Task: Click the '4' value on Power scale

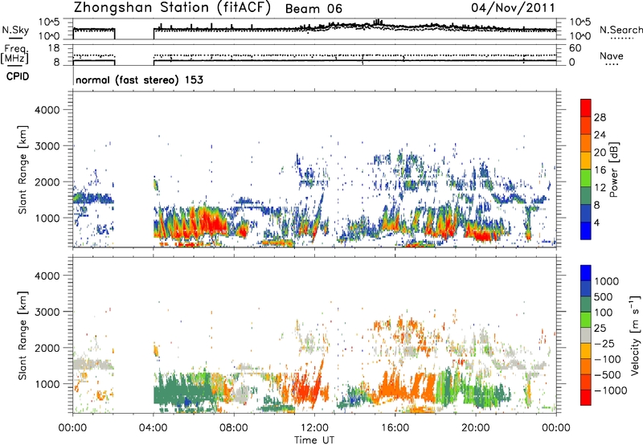Action: [596, 222]
